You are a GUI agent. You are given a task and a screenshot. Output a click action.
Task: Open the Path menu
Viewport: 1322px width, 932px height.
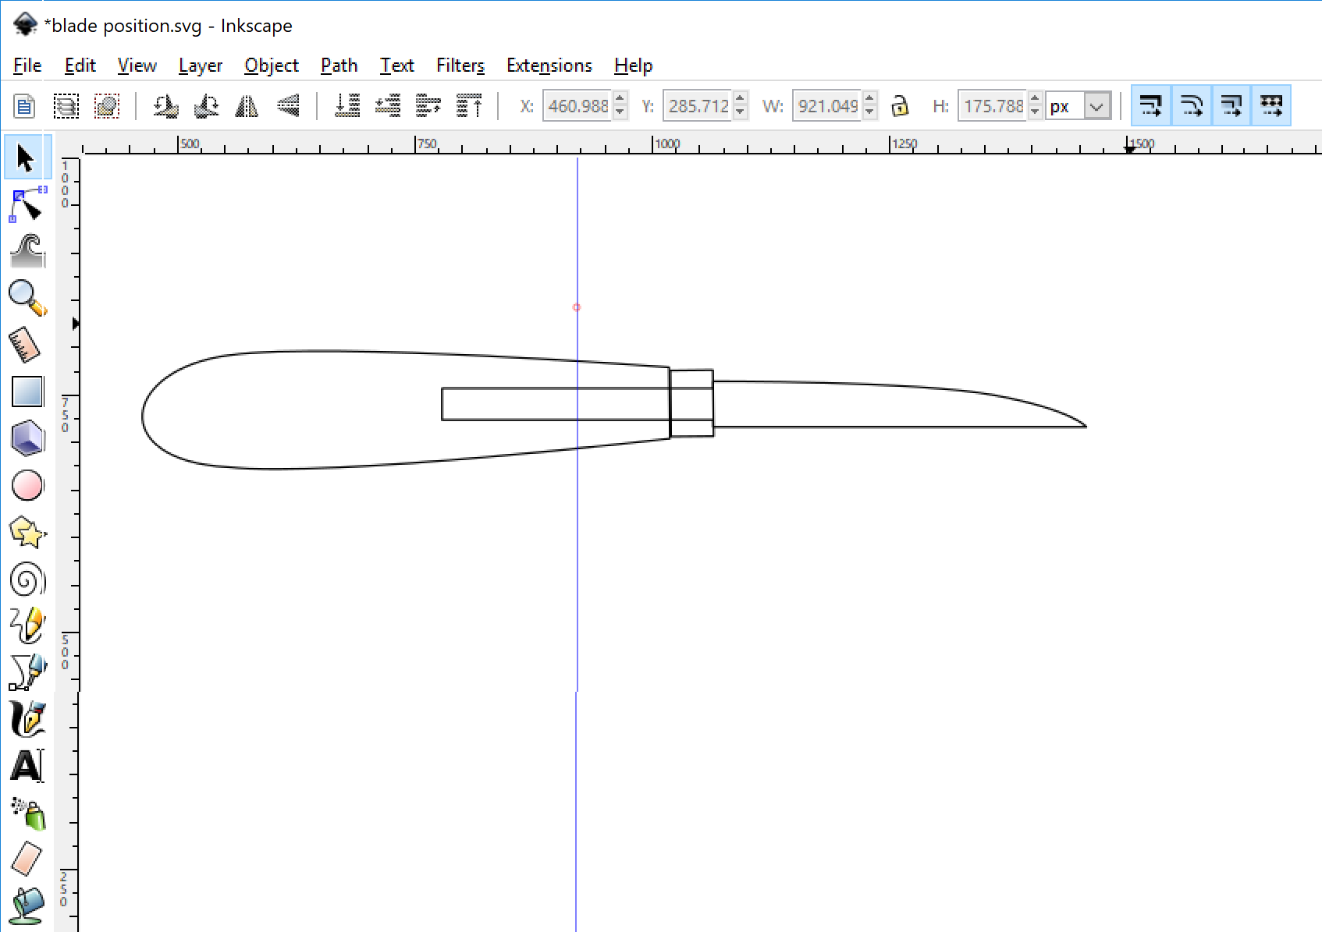click(x=338, y=65)
